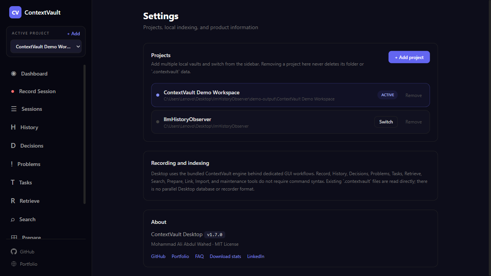Click the ACTIVE PROJECT label
This screenshot has width=491, height=276.
click(x=31, y=33)
